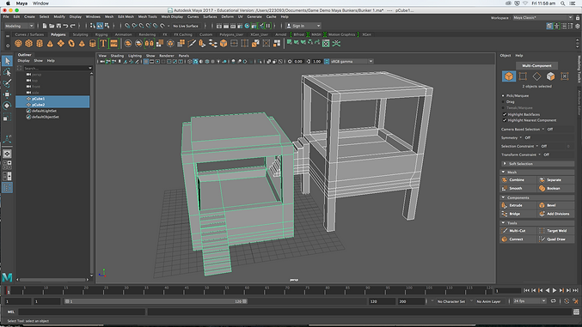Click the time range slider bar
Screen dimensions: 582x327
(156, 301)
